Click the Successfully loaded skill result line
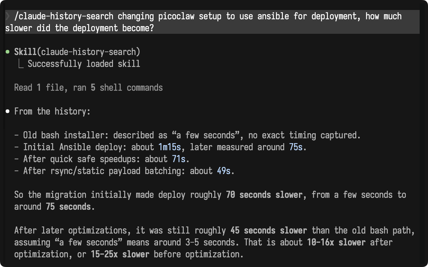The image size is (428, 267). 84,64
